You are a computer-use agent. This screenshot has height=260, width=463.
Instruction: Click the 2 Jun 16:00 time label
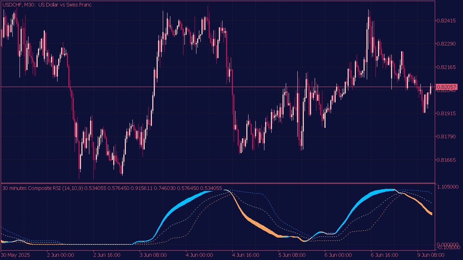click(106, 255)
